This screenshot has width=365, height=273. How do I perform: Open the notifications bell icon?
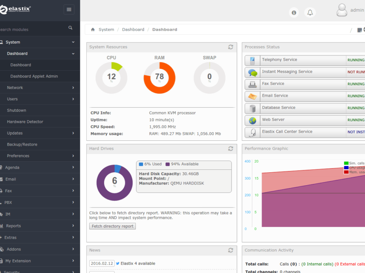click(310, 13)
